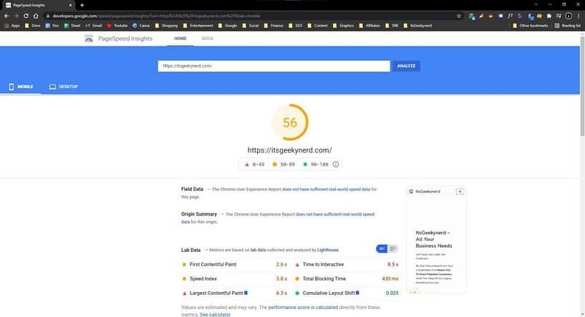This screenshot has height=317, width=585.
Task: Open the Reading list
Action: point(568,26)
